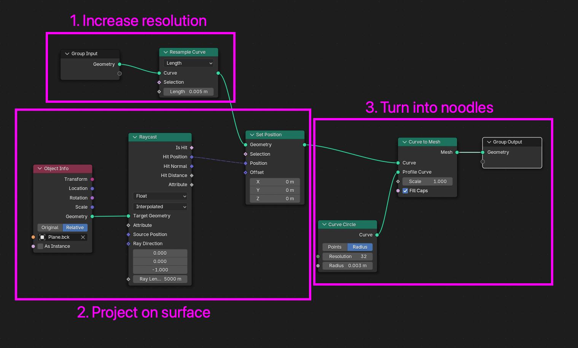The width and height of the screenshot is (578, 348).
Task: Disable the Fill Caps checkbox
Action: [405, 191]
